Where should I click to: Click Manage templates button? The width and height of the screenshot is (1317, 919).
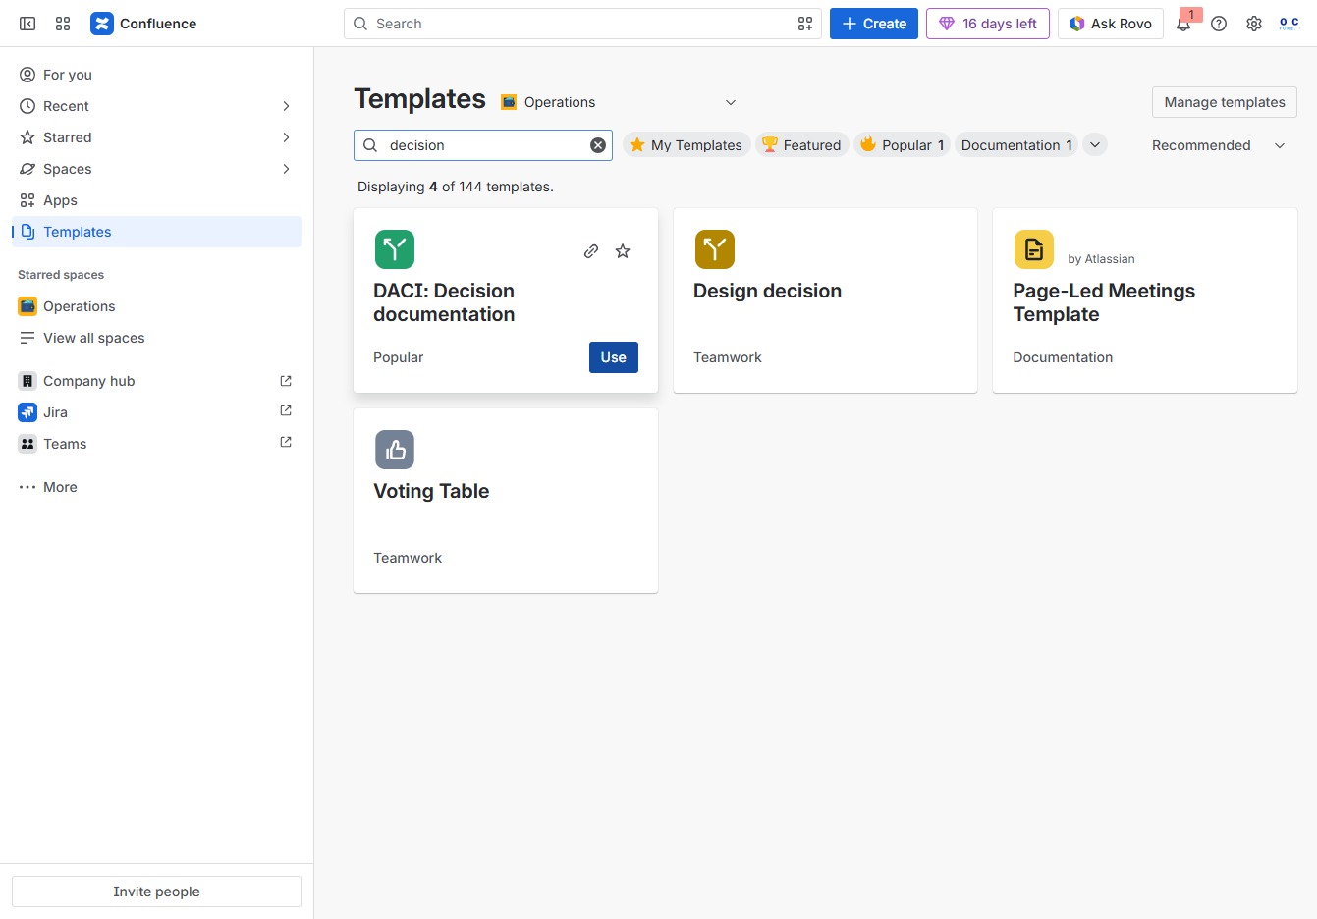click(1225, 102)
